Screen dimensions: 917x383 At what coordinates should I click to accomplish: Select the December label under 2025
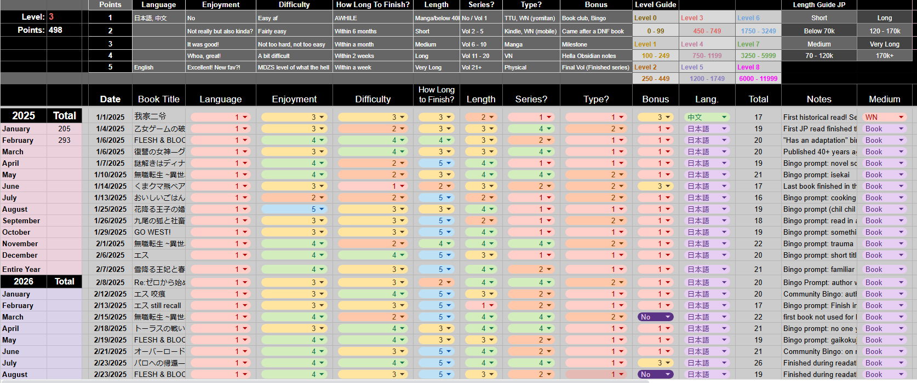click(x=24, y=255)
